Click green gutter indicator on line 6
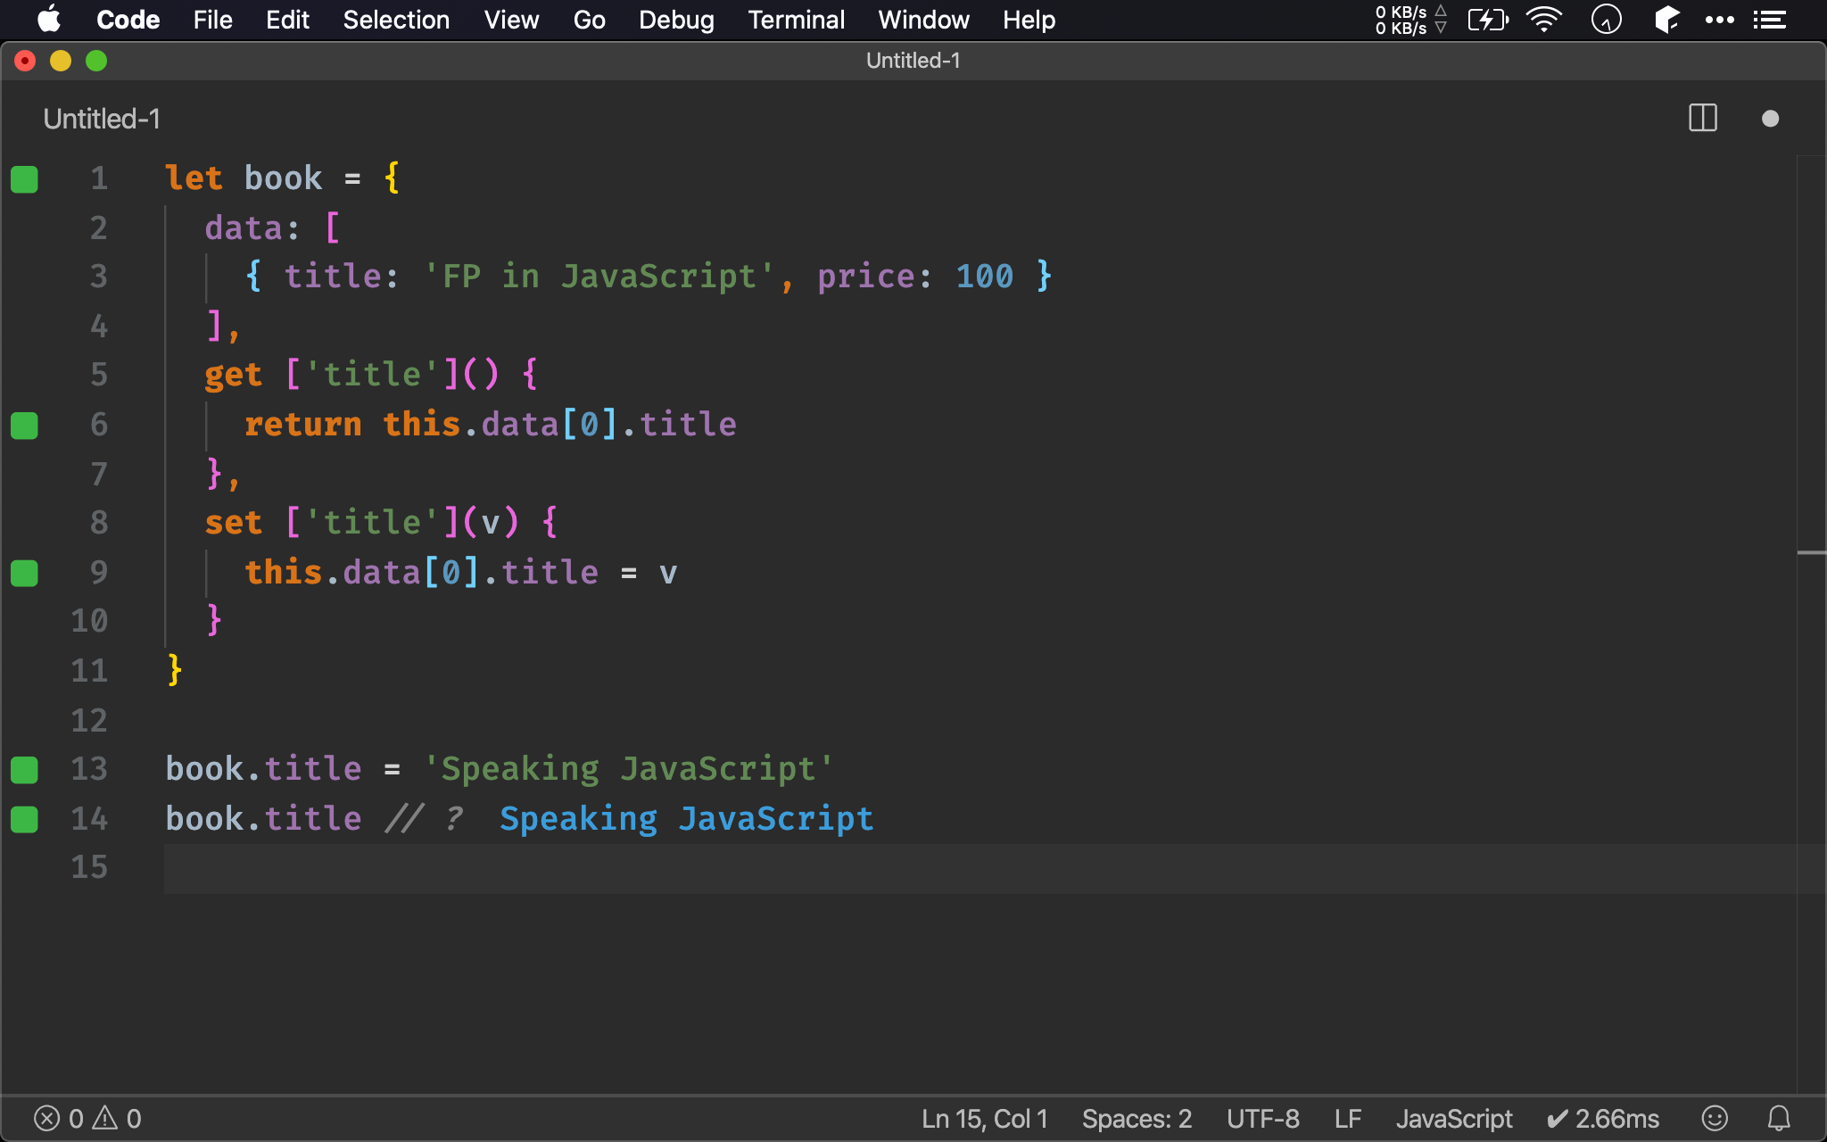The height and width of the screenshot is (1142, 1827). coord(24,426)
